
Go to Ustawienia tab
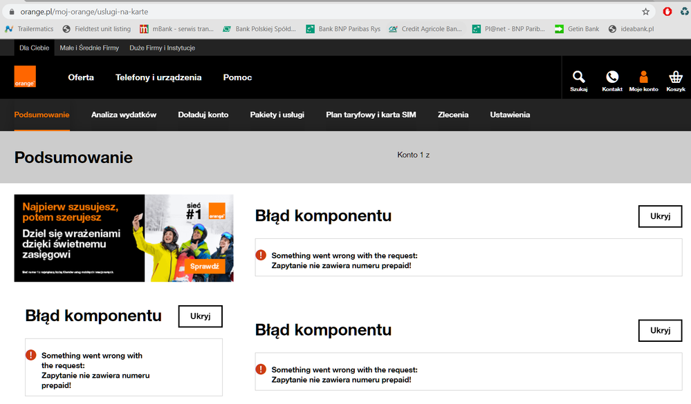[510, 115]
